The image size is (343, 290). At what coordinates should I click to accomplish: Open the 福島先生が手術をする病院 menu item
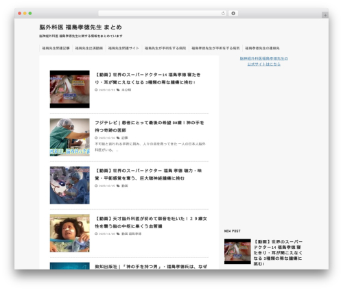pos(165,48)
